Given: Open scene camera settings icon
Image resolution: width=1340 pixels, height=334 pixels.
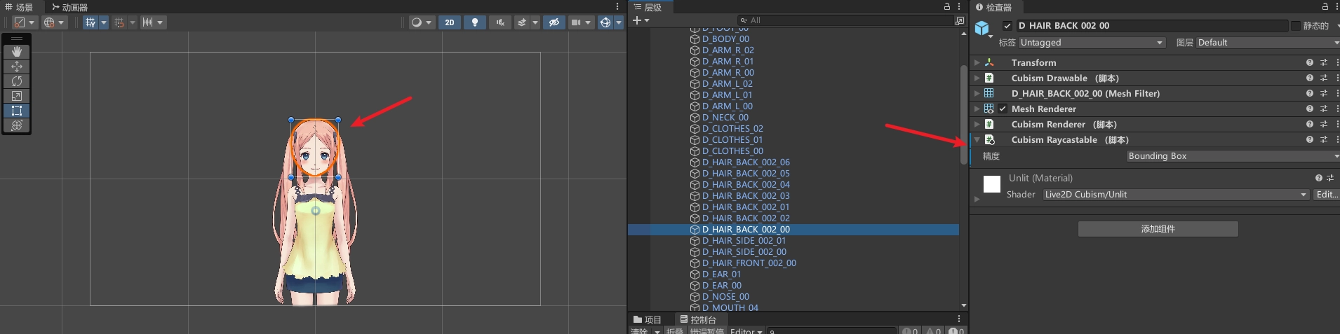Looking at the screenshot, I should point(576,22).
